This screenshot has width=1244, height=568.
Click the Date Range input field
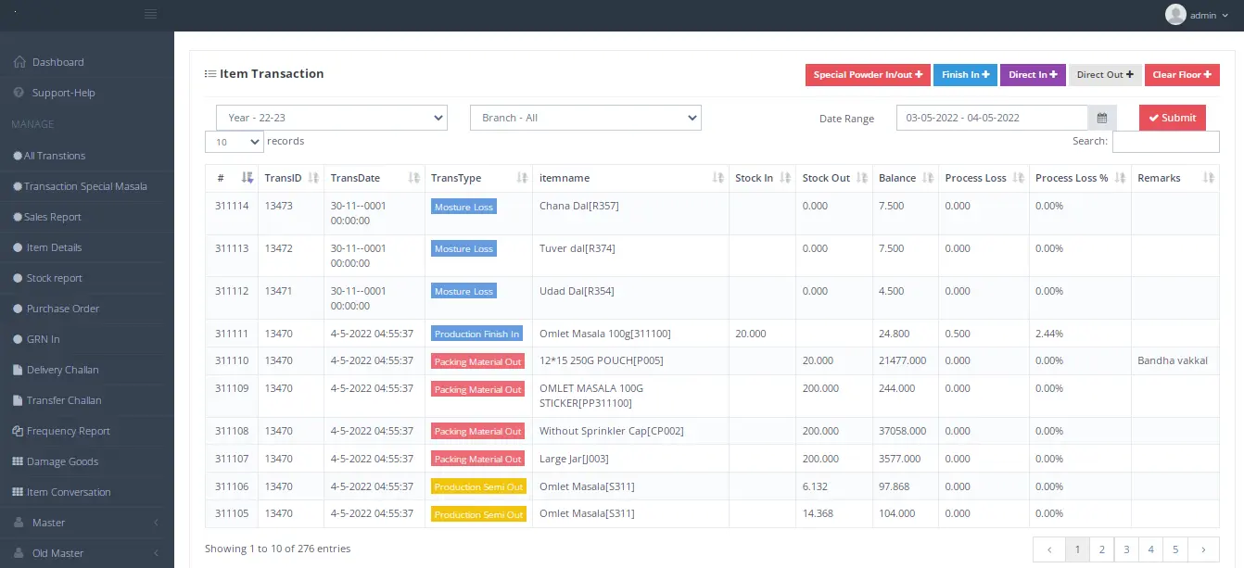coord(992,118)
